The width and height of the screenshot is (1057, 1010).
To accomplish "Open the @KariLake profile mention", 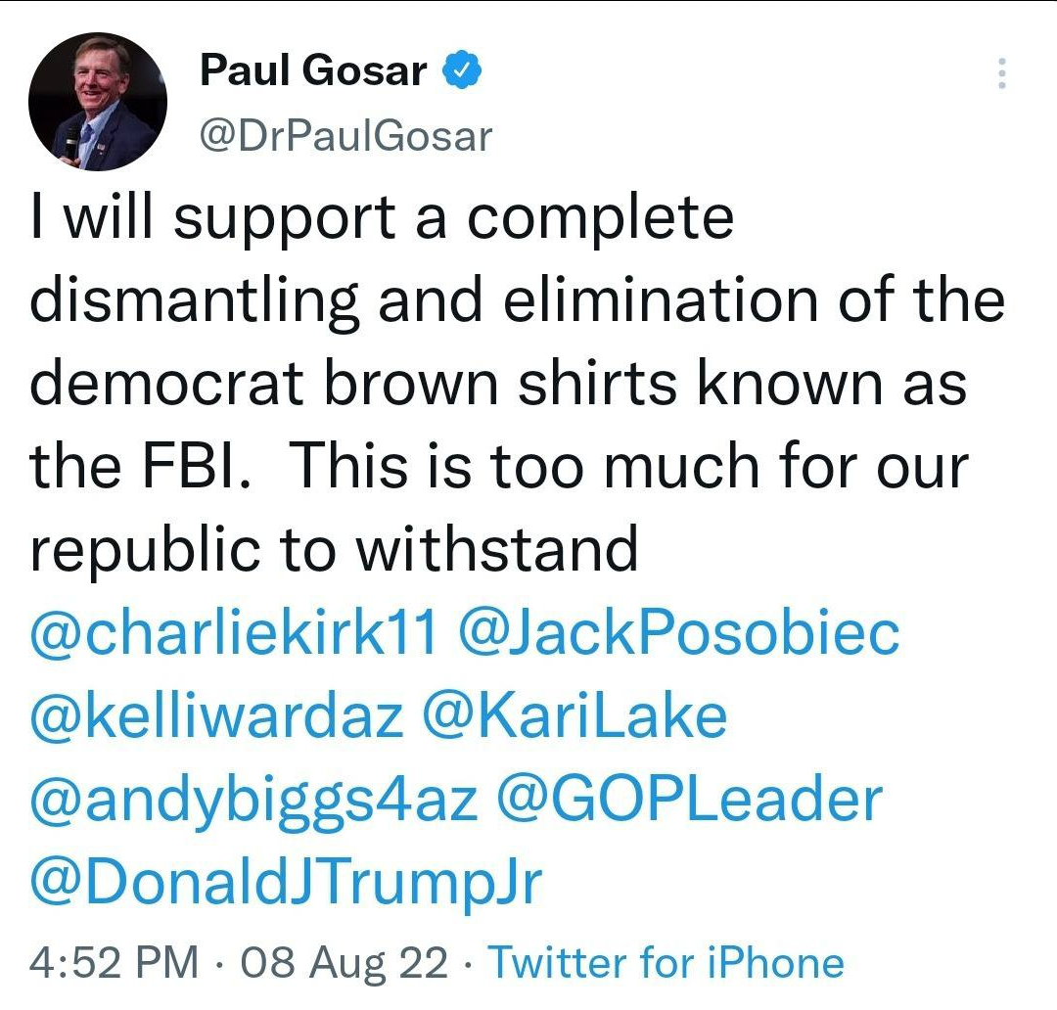I will tap(574, 716).
